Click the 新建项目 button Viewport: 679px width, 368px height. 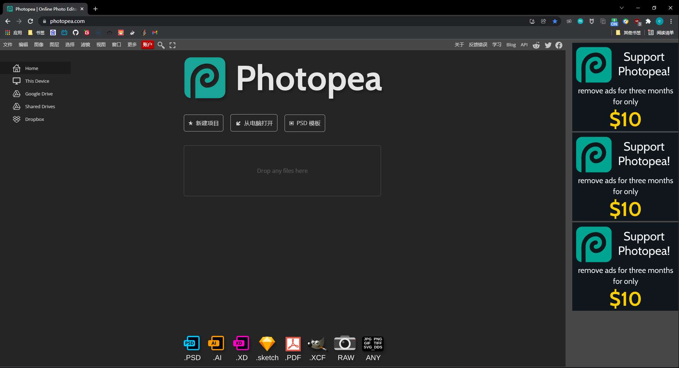coord(203,123)
